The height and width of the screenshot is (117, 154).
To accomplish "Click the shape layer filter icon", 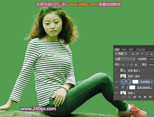I will 147,54.
